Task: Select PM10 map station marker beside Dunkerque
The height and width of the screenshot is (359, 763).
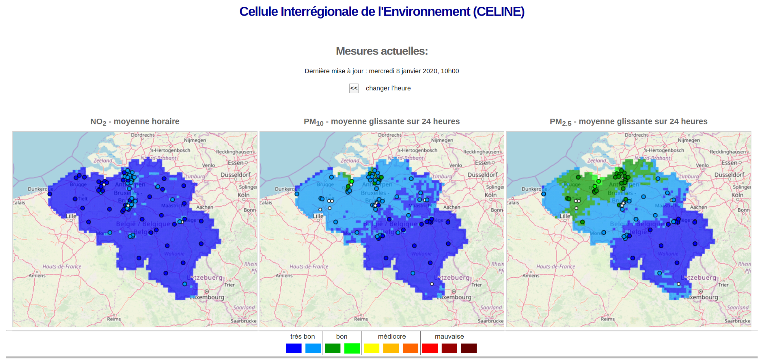Action: (x=297, y=194)
